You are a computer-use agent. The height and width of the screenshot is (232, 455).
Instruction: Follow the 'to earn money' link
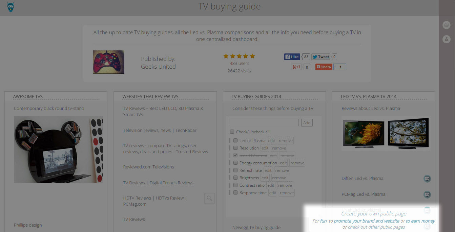pyautogui.click(x=420, y=221)
